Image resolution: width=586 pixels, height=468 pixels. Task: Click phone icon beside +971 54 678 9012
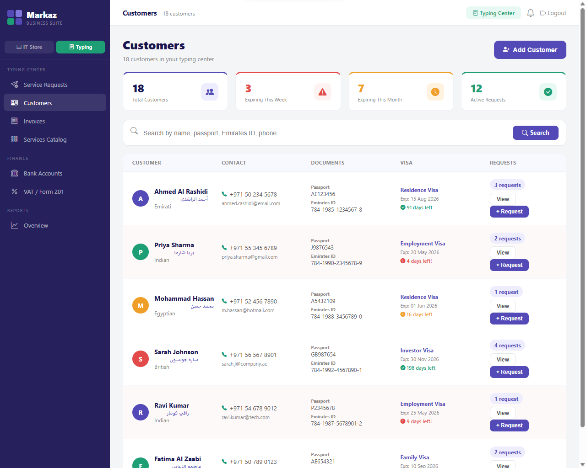point(224,408)
